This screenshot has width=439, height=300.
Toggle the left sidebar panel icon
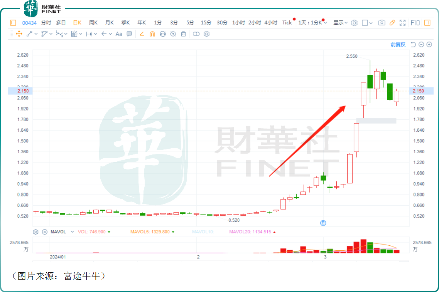[13, 23]
